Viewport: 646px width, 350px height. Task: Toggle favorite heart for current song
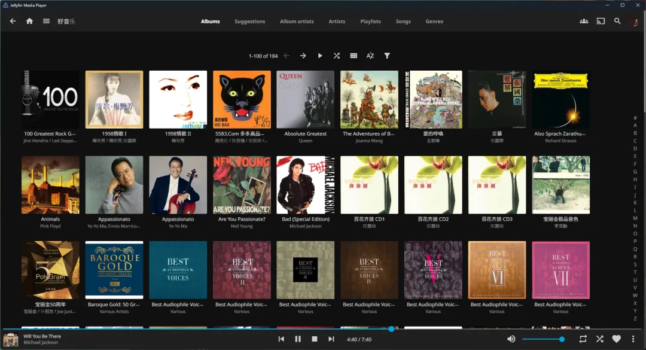click(616, 339)
